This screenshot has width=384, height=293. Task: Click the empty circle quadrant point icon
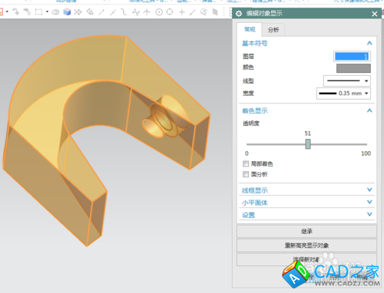(170, 12)
